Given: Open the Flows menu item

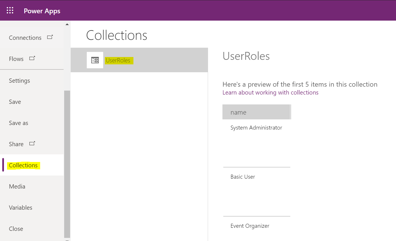Looking at the screenshot, I should click(x=16, y=59).
